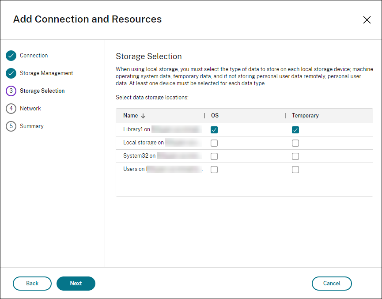Check the OS checkbox for Users row
Image resolution: width=382 pixels, height=299 pixels.
[x=214, y=169]
